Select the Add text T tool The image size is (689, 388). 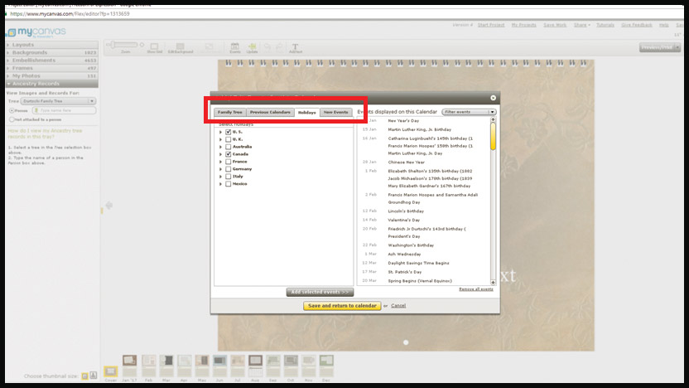[296, 47]
